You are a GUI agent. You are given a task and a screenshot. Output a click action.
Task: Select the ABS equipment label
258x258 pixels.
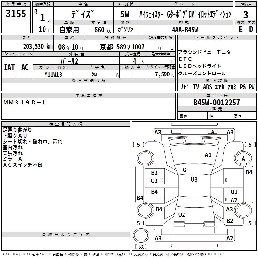(x=207, y=87)
